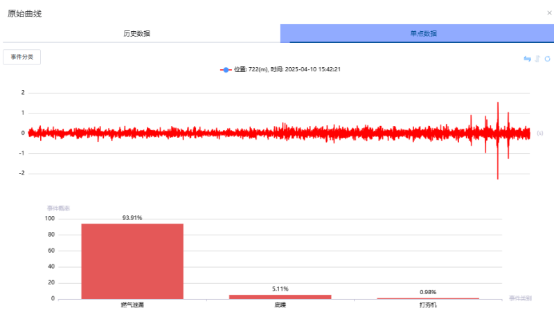Screen dimensions: 554x326
Task: Close the 原始曲线 dialog
Action: pyautogui.click(x=549, y=13)
